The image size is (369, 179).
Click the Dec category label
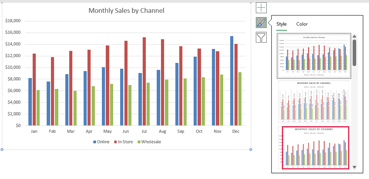[236, 131]
